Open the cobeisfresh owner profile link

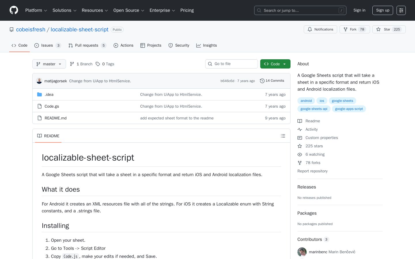(x=31, y=30)
